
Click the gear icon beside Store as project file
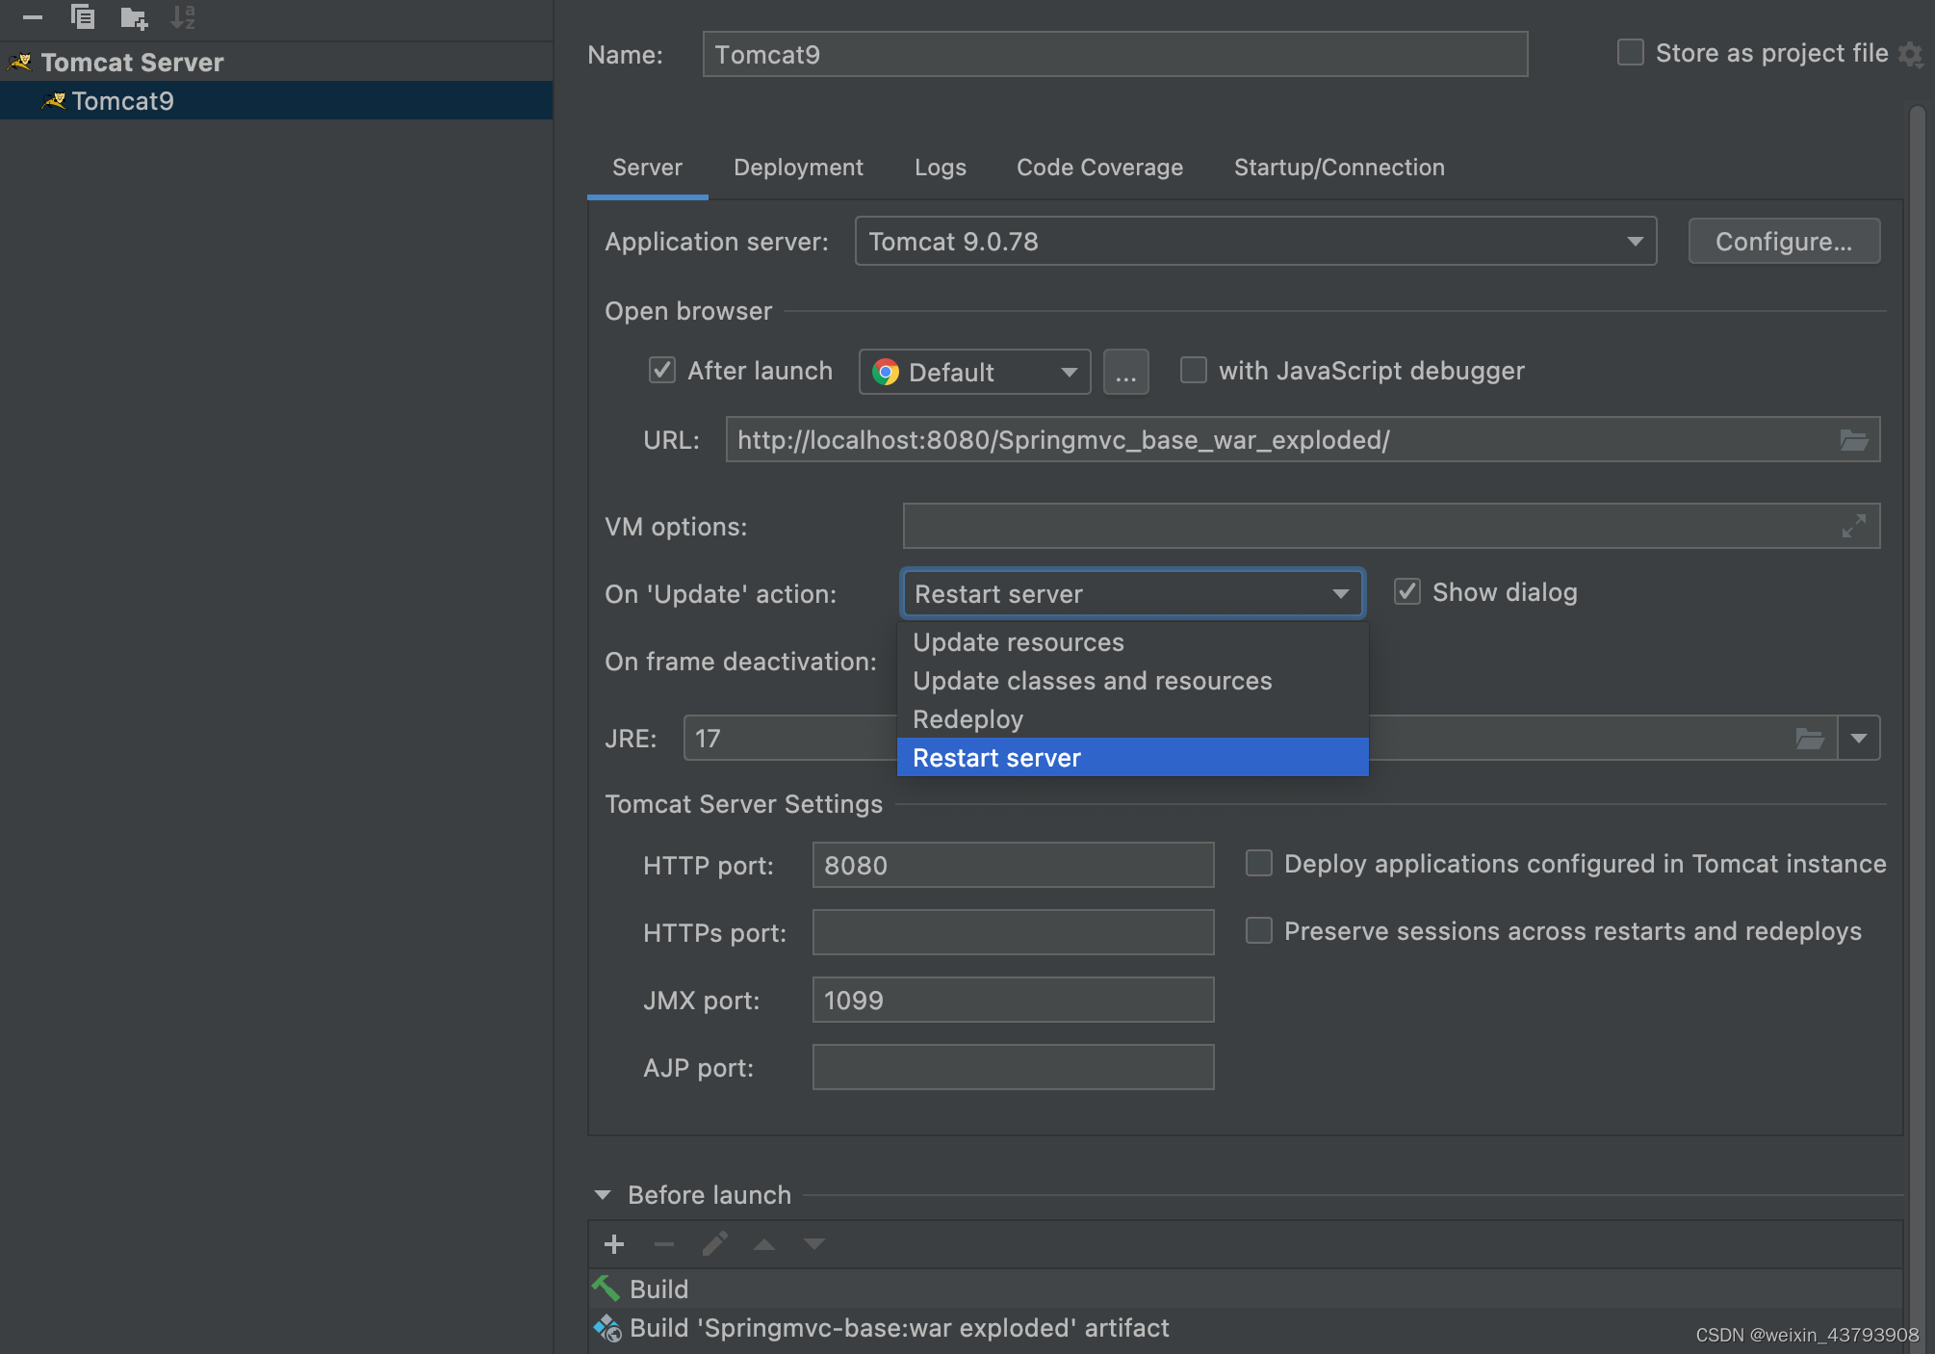click(x=1910, y=54)
